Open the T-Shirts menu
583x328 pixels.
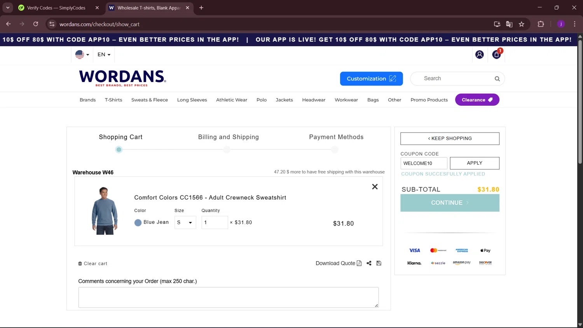coord(113,100)
